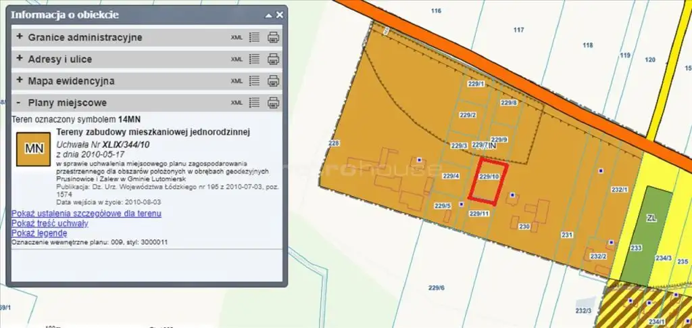Image resolution: width=692 pixels, height=328 pixels.
Task: Expand the Mapa ewidencyjna section
Action: [x=20, y=80]
